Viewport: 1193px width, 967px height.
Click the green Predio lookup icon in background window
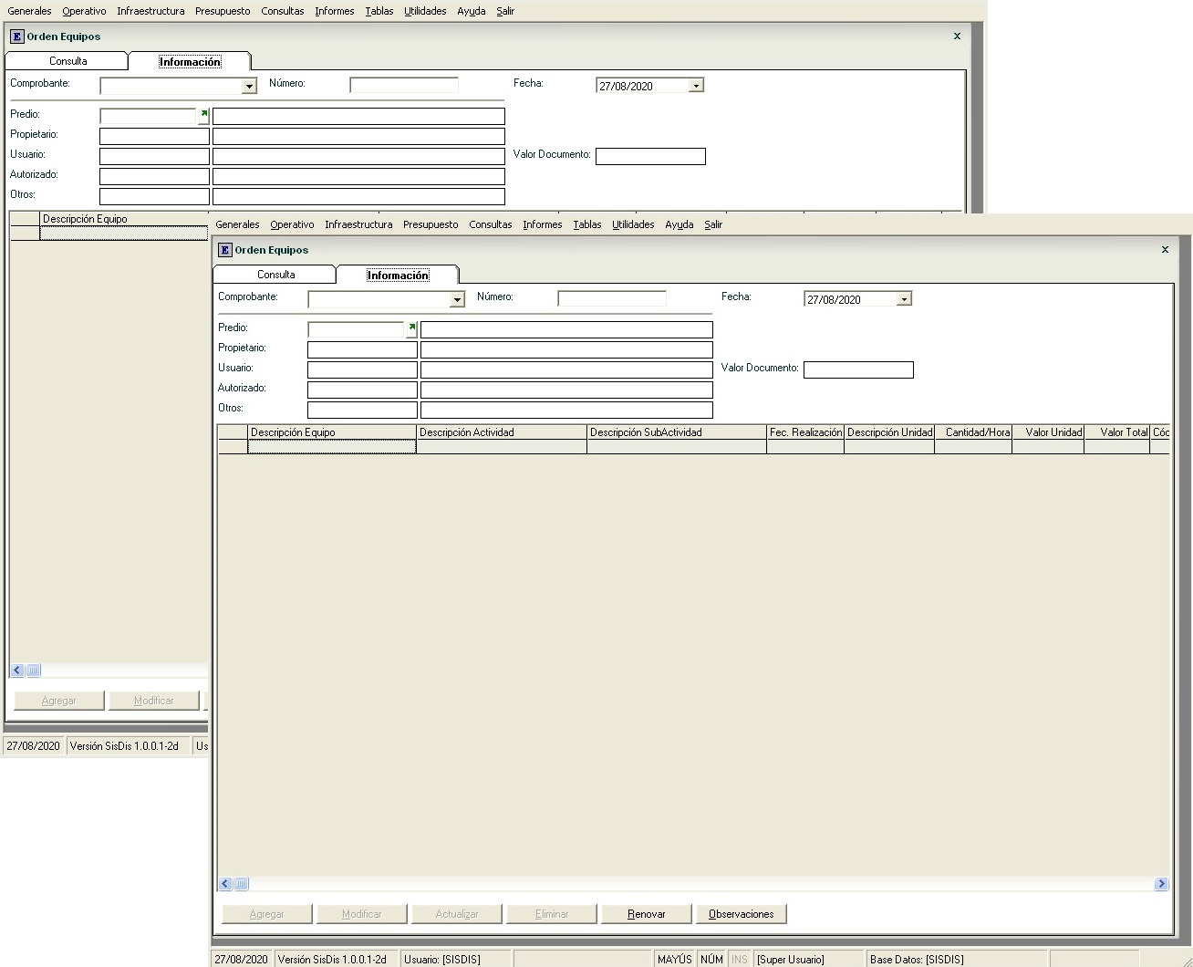pyautogui.click(x=203, y=115)
